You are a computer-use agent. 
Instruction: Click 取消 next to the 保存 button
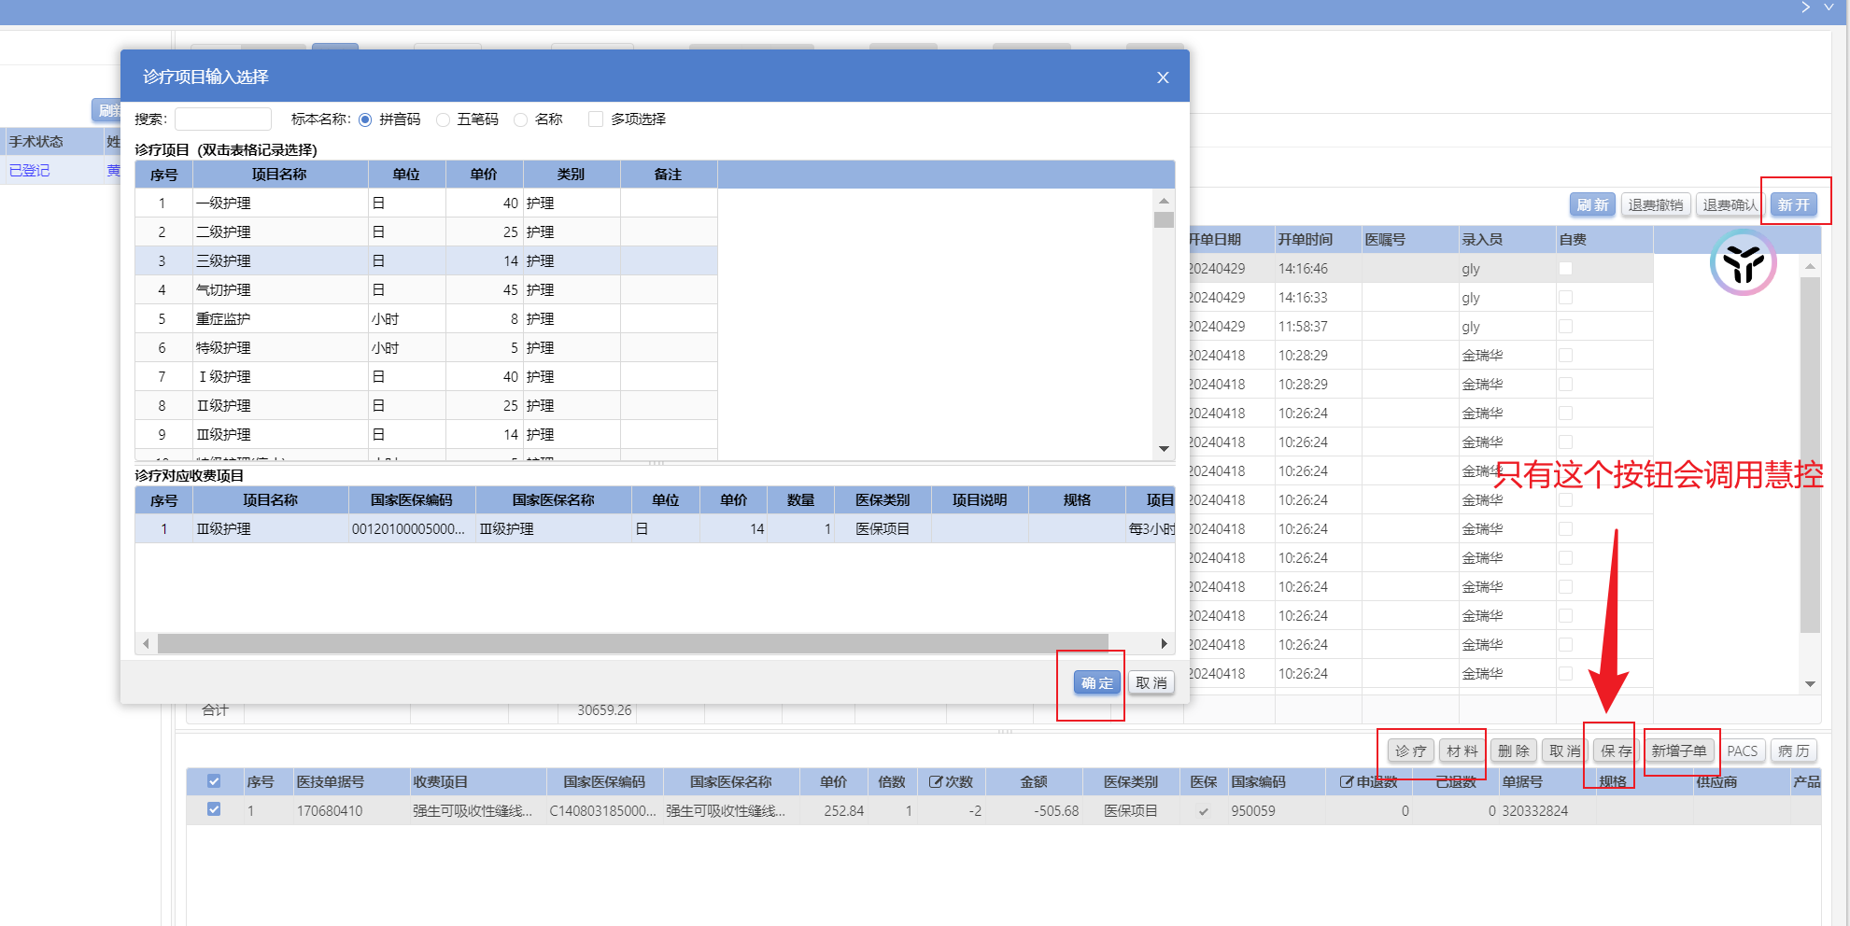[x=1564, y=751]
